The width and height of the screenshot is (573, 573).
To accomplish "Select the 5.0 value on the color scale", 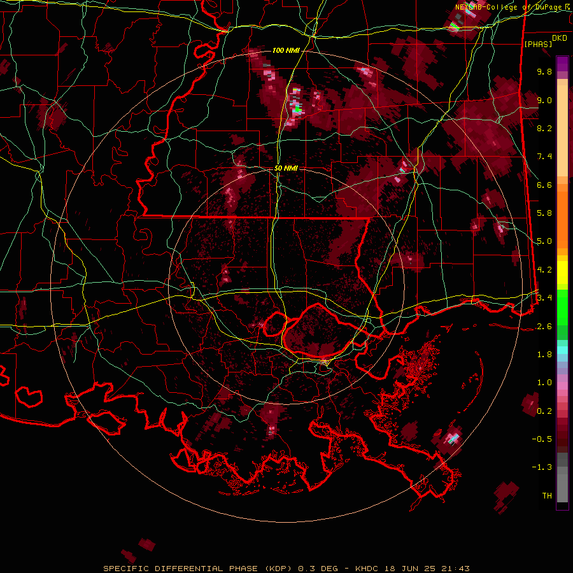I will [544, 241].
